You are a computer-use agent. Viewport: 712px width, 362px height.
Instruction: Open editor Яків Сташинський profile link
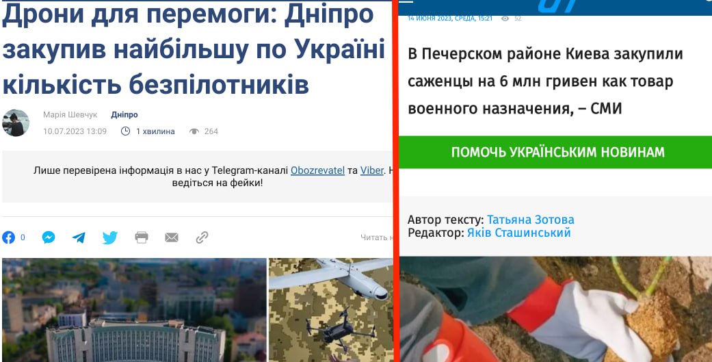coord(519,233)
